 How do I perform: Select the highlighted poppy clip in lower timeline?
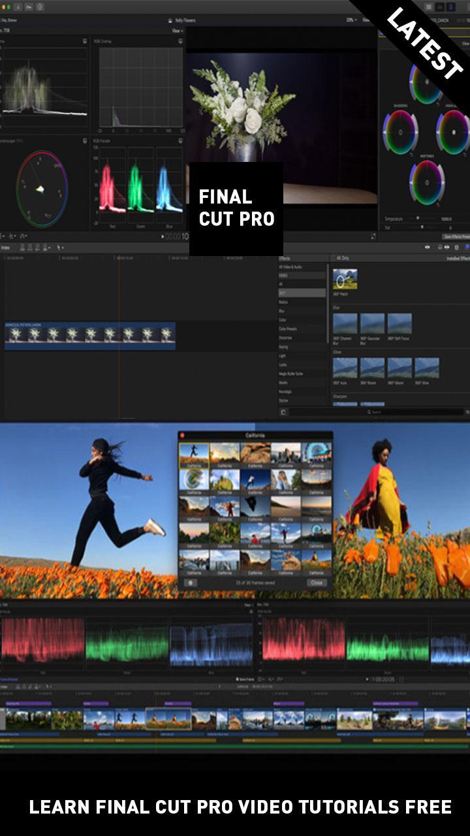coord(168,719)
